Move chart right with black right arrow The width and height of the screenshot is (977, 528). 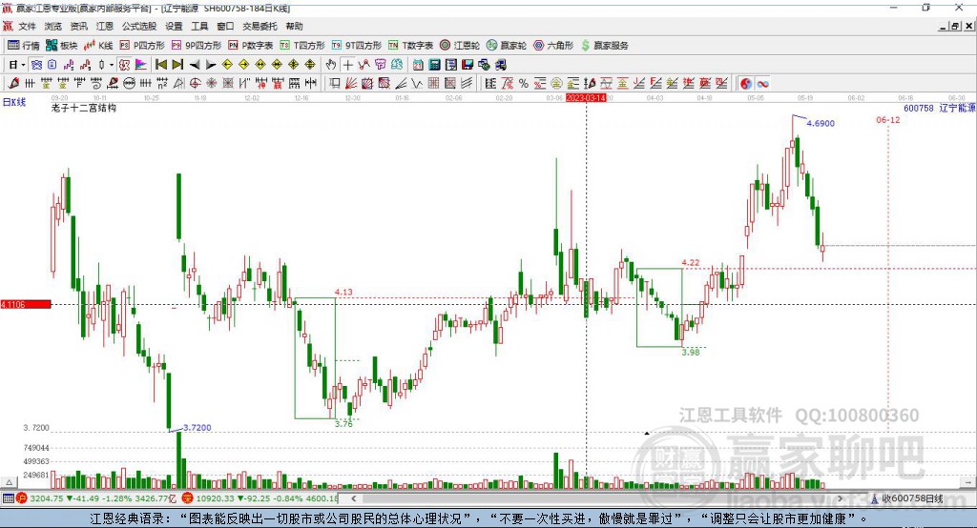(x=211, y=65)
